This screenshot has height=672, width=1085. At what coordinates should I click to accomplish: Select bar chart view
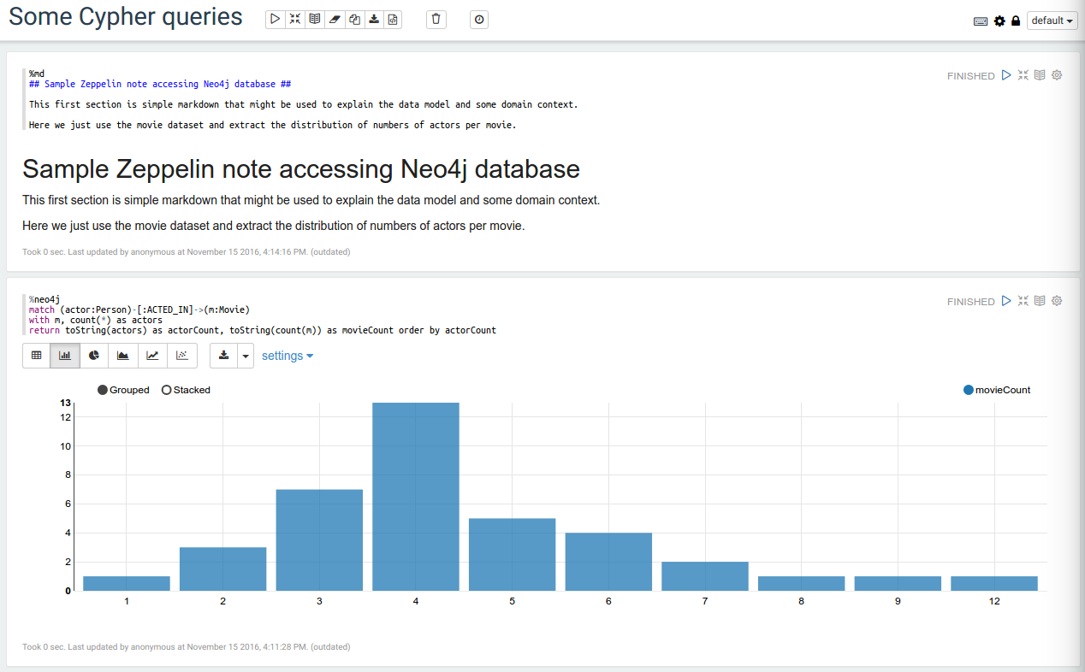[x=65, y=356]
